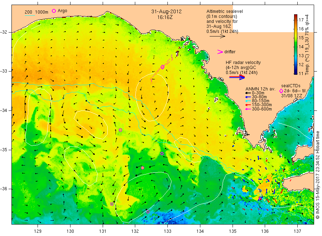Screen dimensions: 322x236
Task: Click the longitude axis label 129
Action: [x=38, y=231]
